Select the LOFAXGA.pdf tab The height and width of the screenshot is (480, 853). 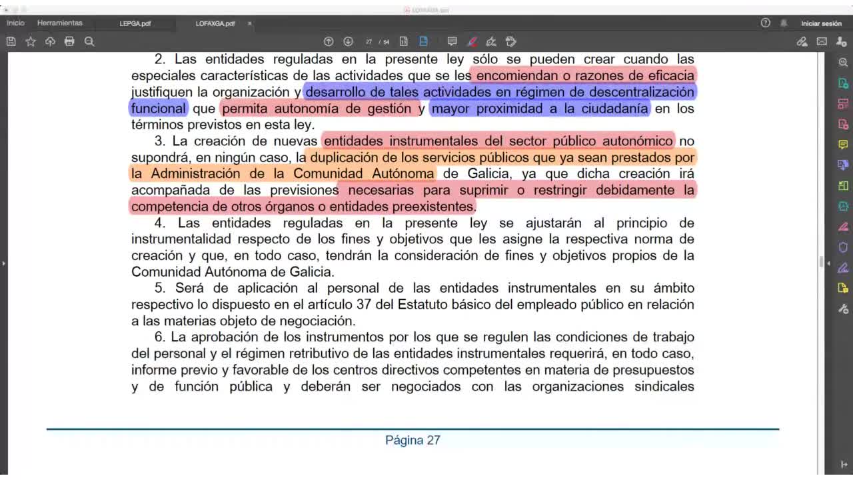(215, 23)
